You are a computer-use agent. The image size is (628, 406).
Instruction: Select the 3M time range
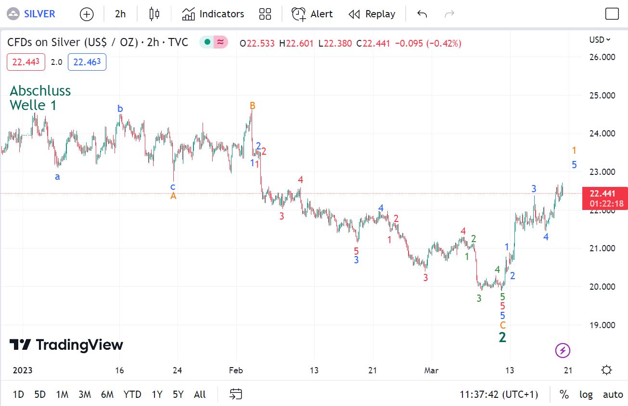click(85, 394)
